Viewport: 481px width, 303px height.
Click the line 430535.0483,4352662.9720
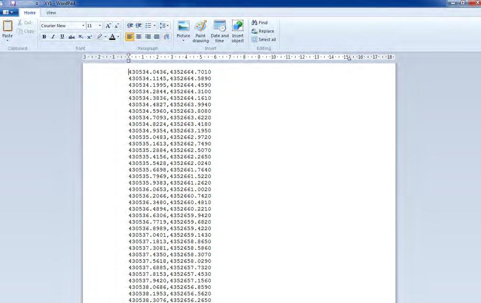click(x=170, y=137)
